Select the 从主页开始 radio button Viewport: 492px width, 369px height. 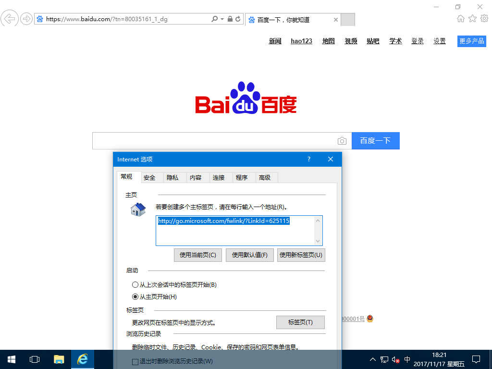pyautogui.click(x=135, y=296)
